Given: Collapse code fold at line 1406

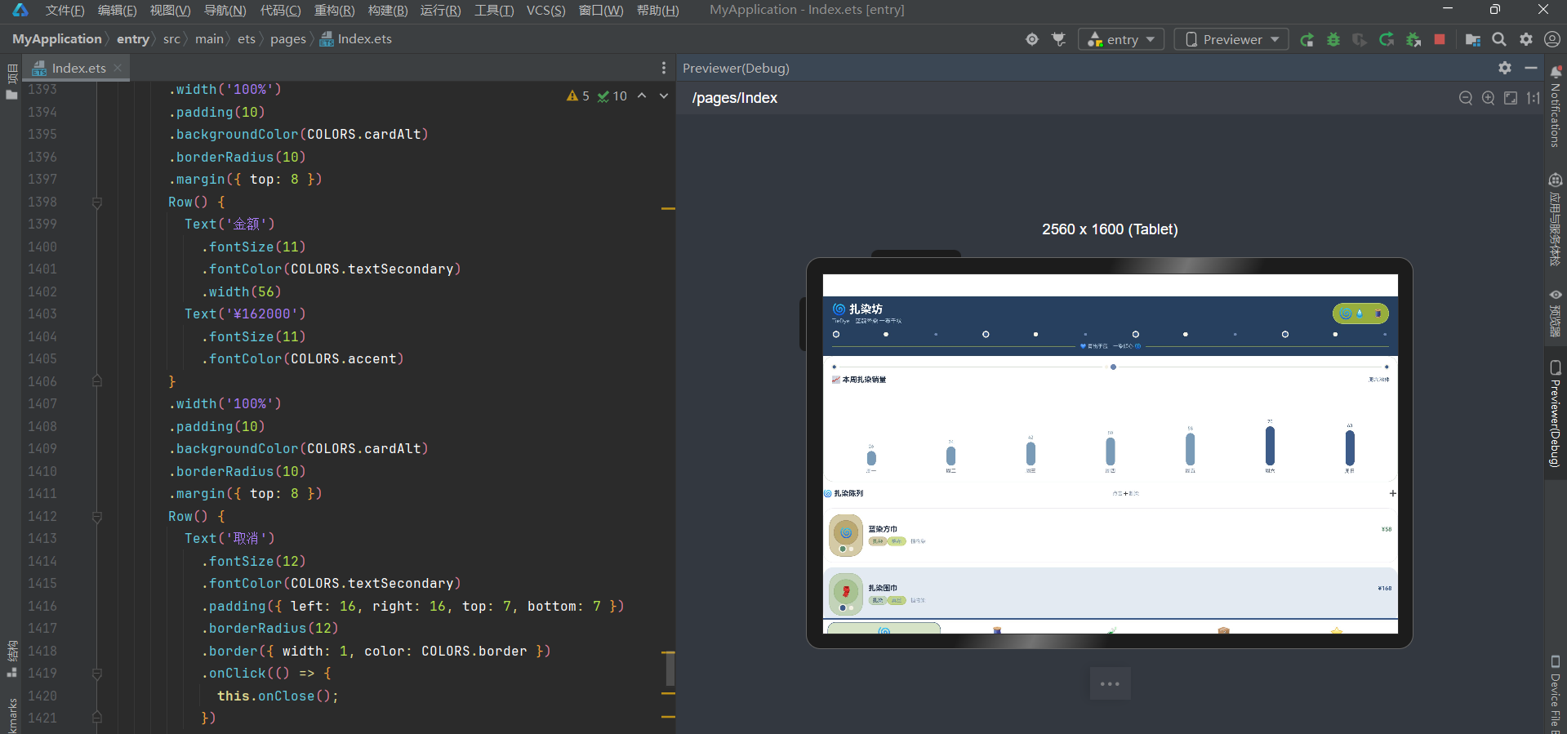Looking at the screenshot, I should coord(96,381).
